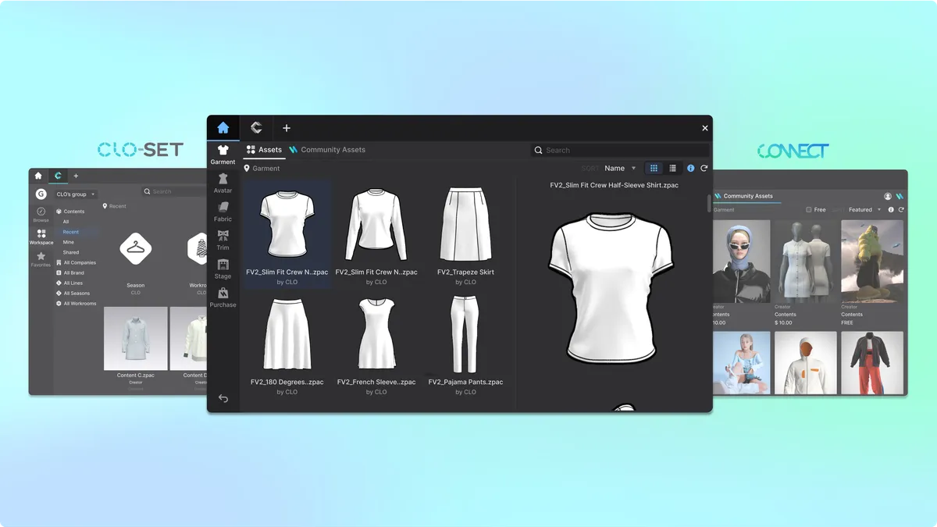937x527 pixels.
Task: Select Contents in CLO-SET tree
Action: [x=70, y=212]
